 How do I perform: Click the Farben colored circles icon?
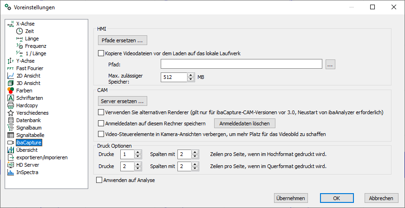coord(11,91)
